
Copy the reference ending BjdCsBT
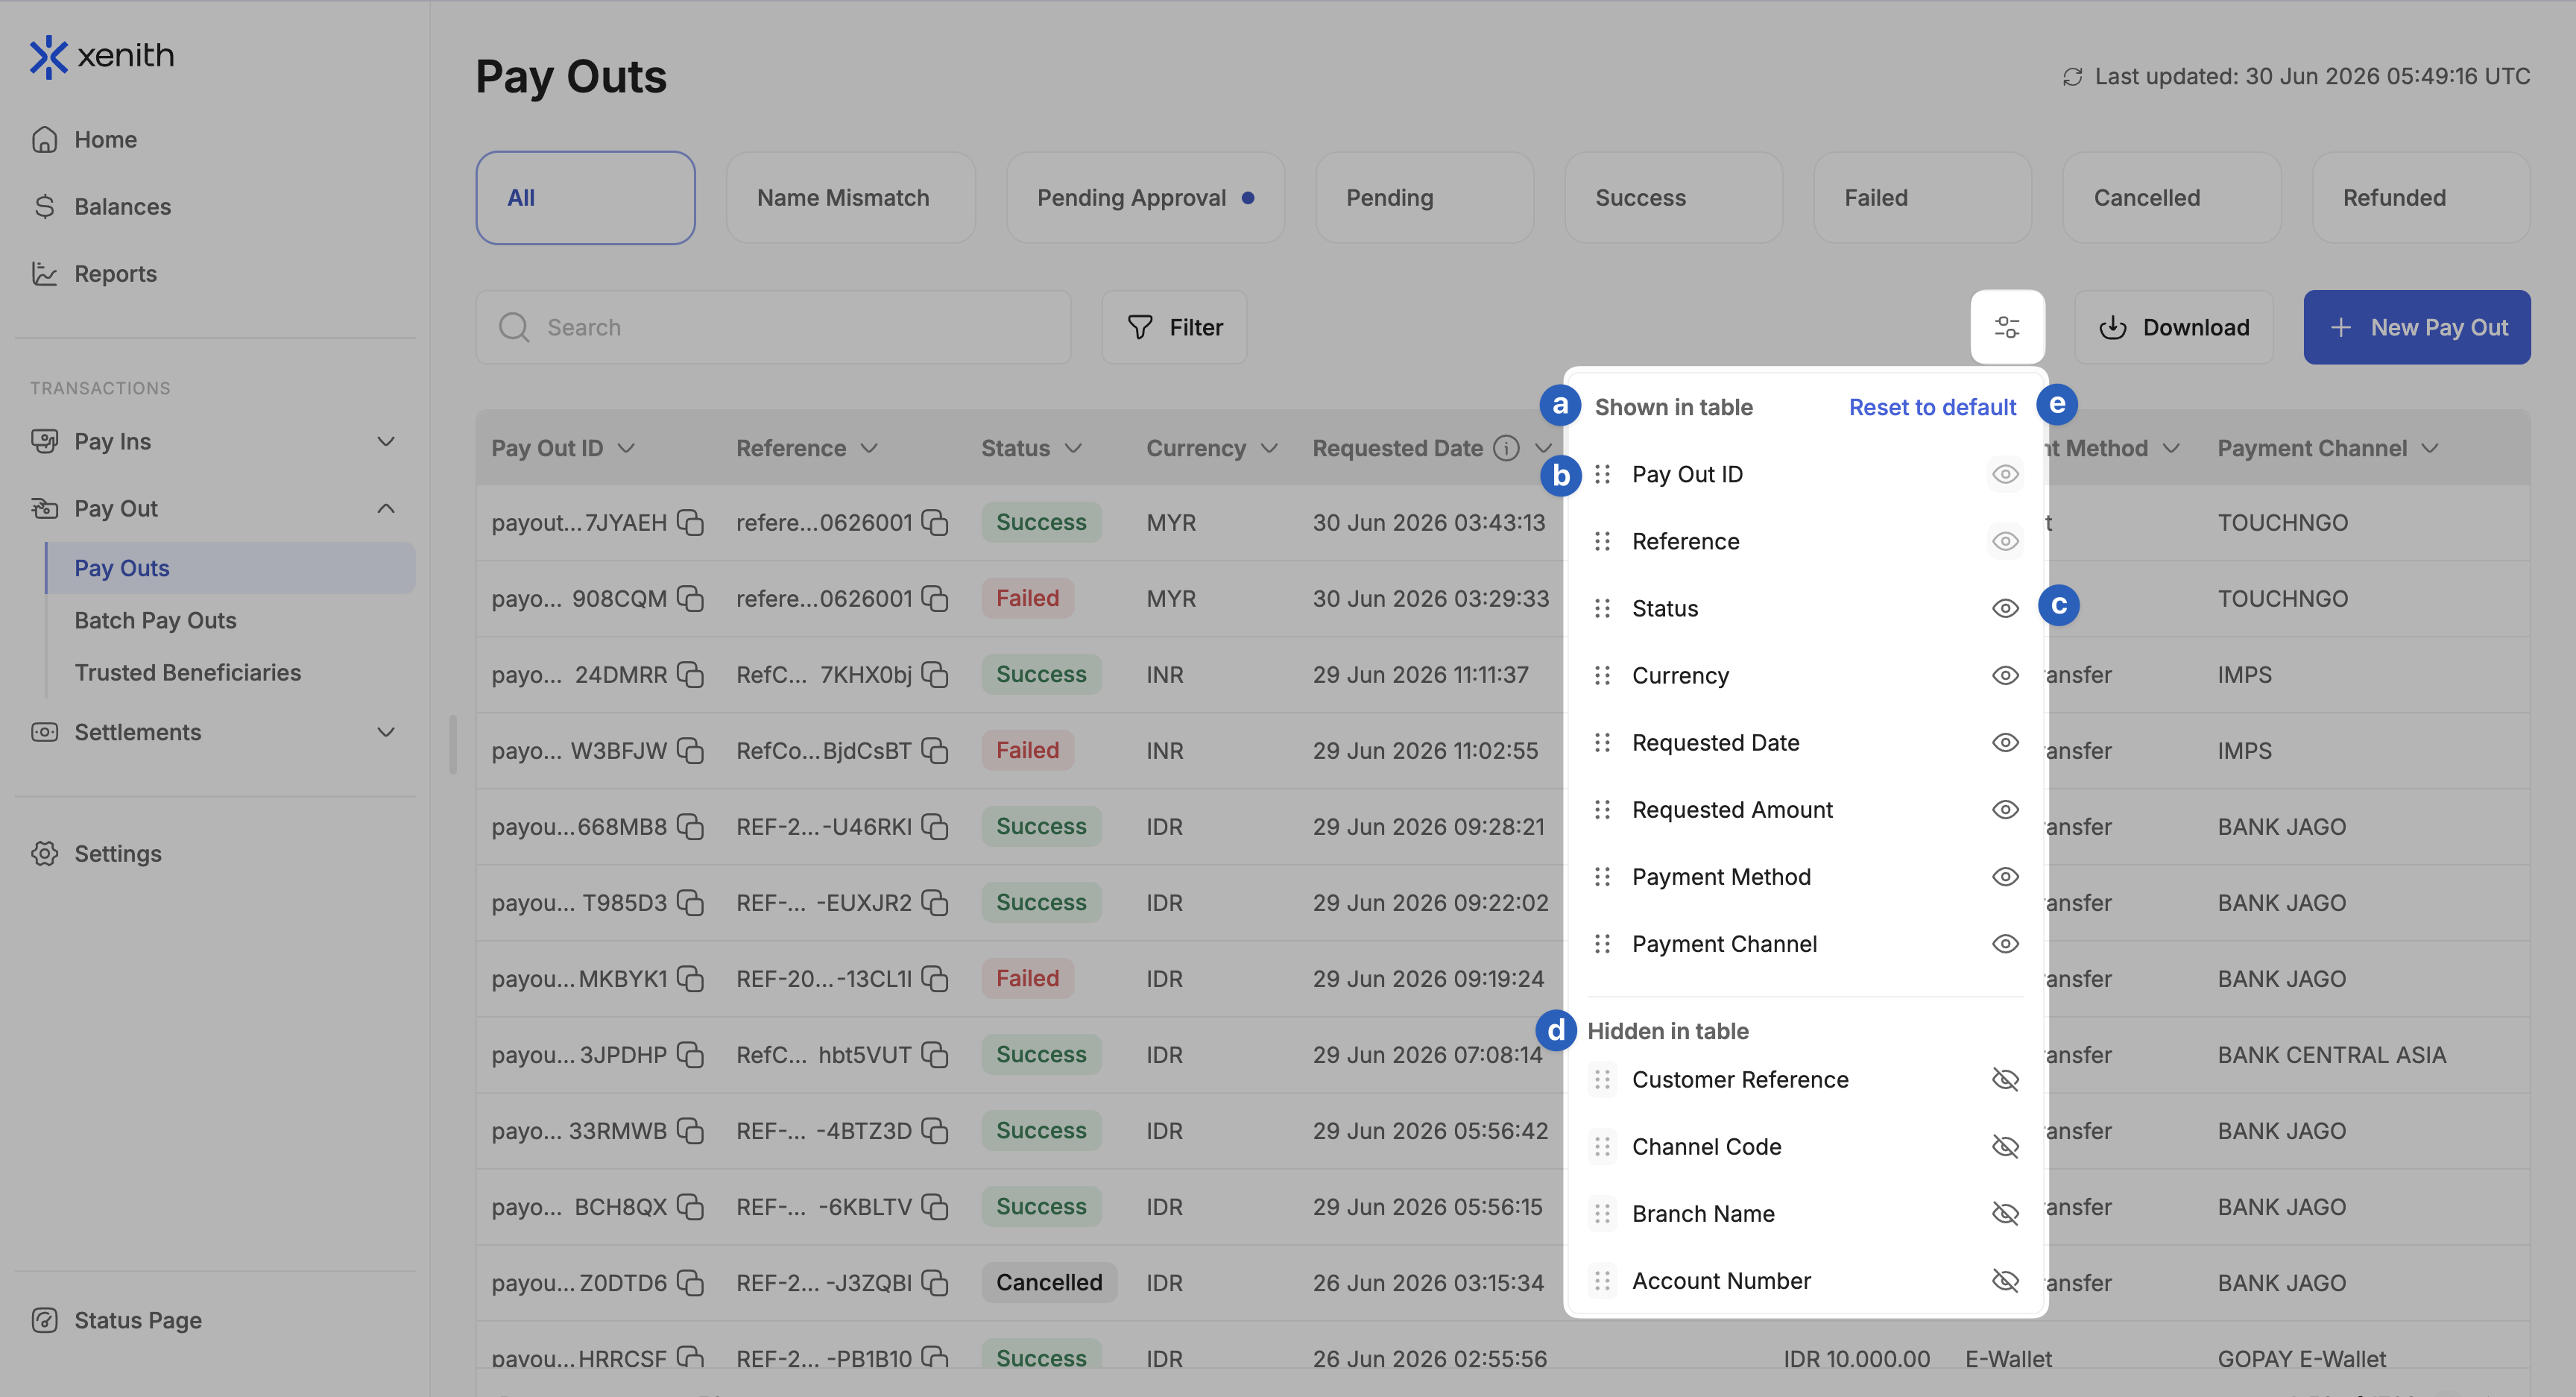(x=935, y=750)
